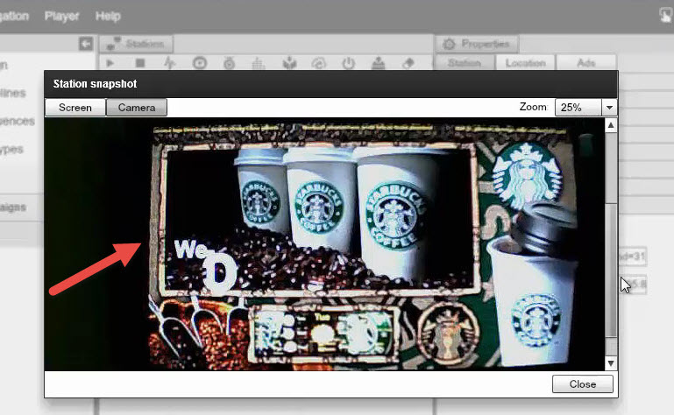This screenshot has height=415, width=674.
Task: Open the Player menu
Action: [x=61, y=17]
